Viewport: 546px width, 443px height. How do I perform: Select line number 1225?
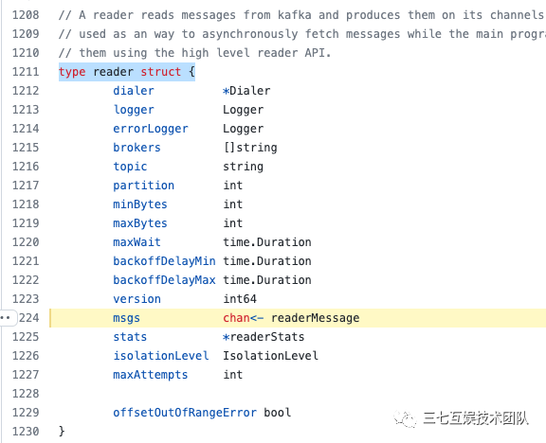pos(26,337)
